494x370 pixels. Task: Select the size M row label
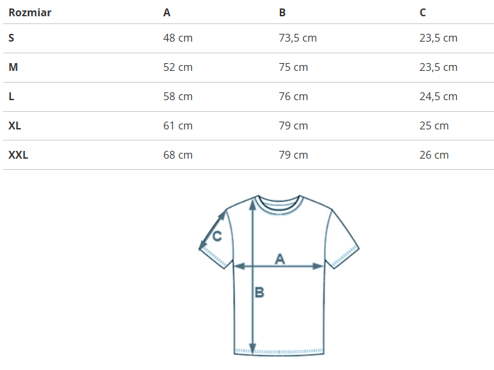(x=12, y=67)
